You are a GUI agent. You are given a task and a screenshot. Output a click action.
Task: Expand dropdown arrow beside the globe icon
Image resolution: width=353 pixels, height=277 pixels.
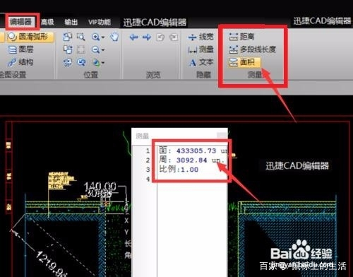[103, 63]
